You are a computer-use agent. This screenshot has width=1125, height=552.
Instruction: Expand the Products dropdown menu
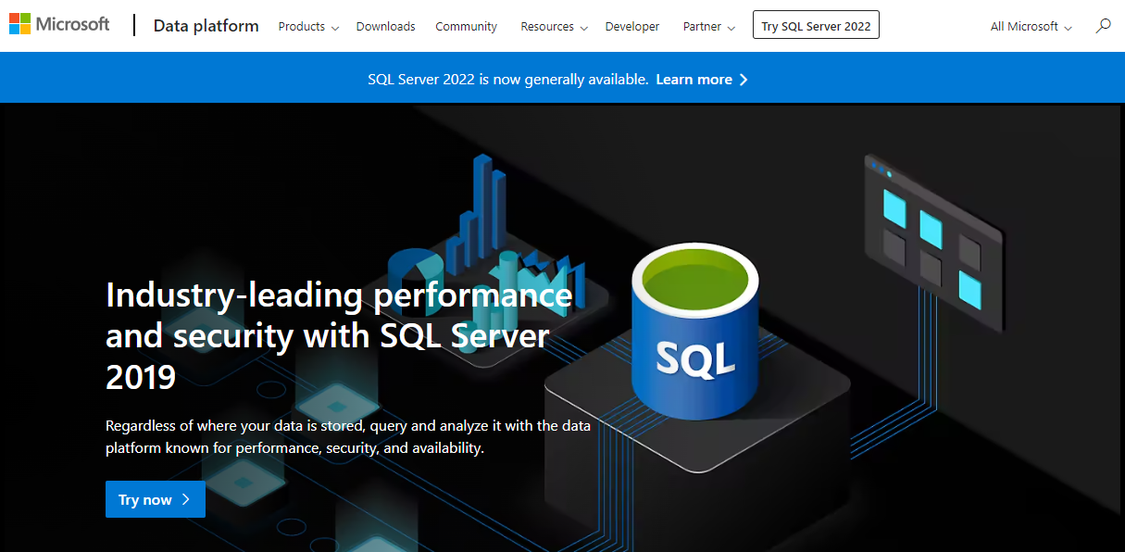click(x=308, y=27)
